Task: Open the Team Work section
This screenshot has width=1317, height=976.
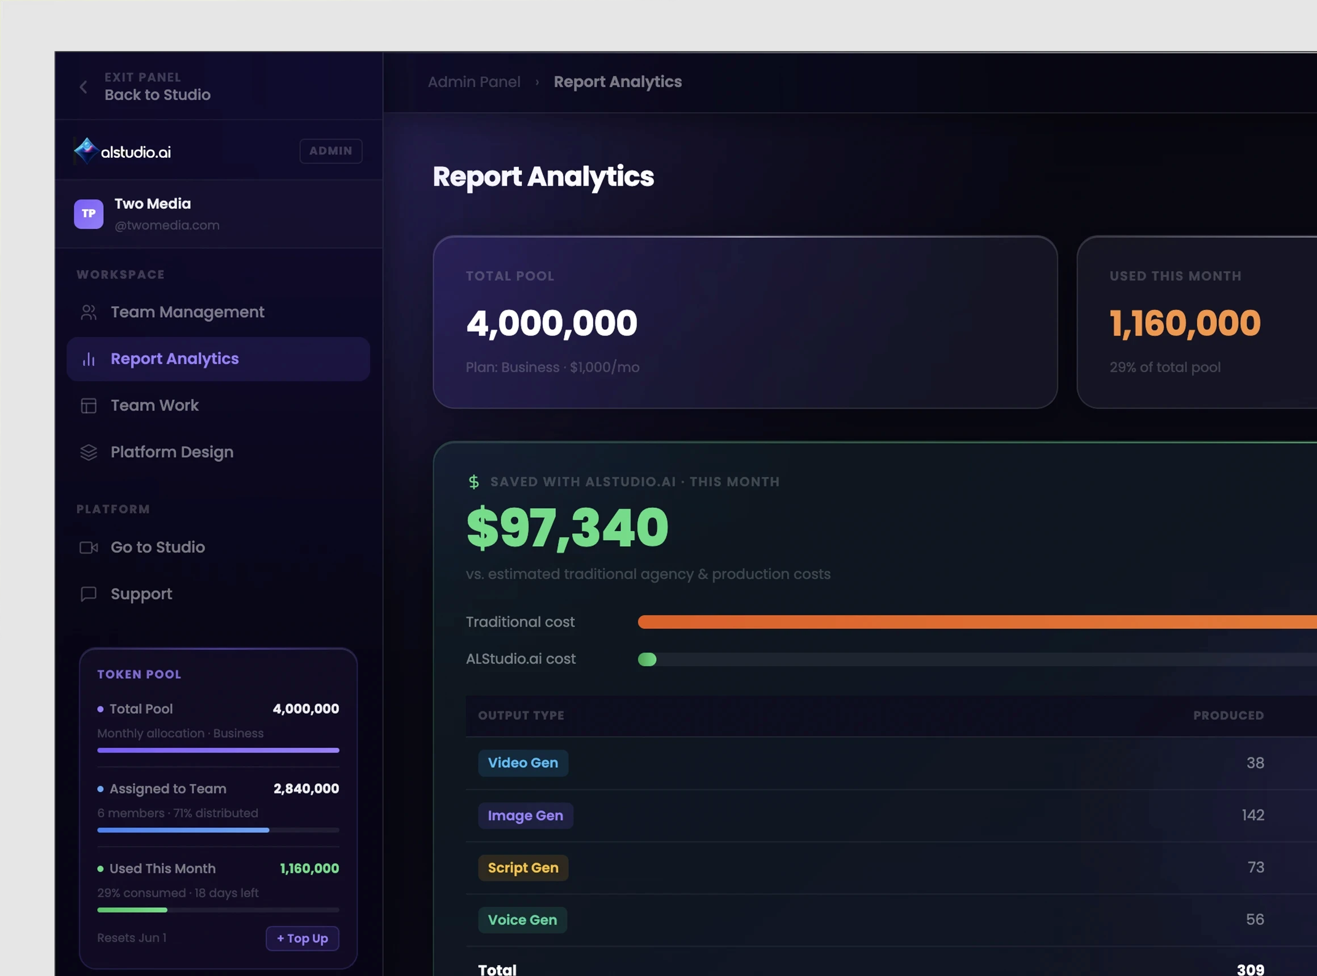Action: point(218,405)
